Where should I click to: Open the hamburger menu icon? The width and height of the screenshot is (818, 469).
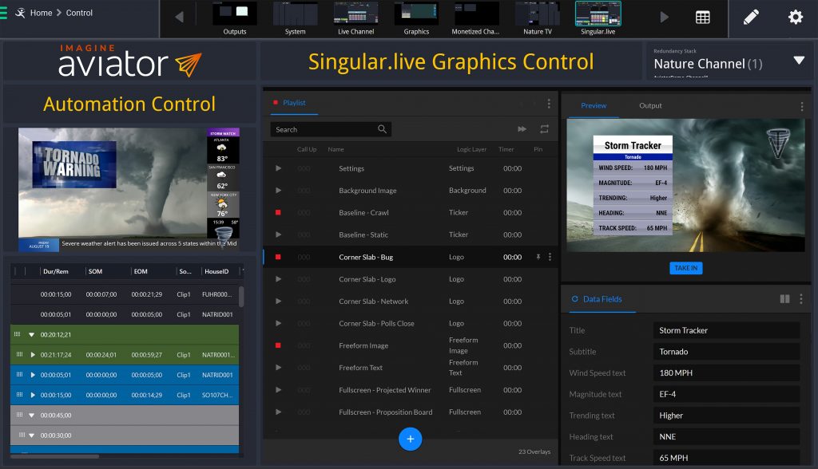point(2,13)
